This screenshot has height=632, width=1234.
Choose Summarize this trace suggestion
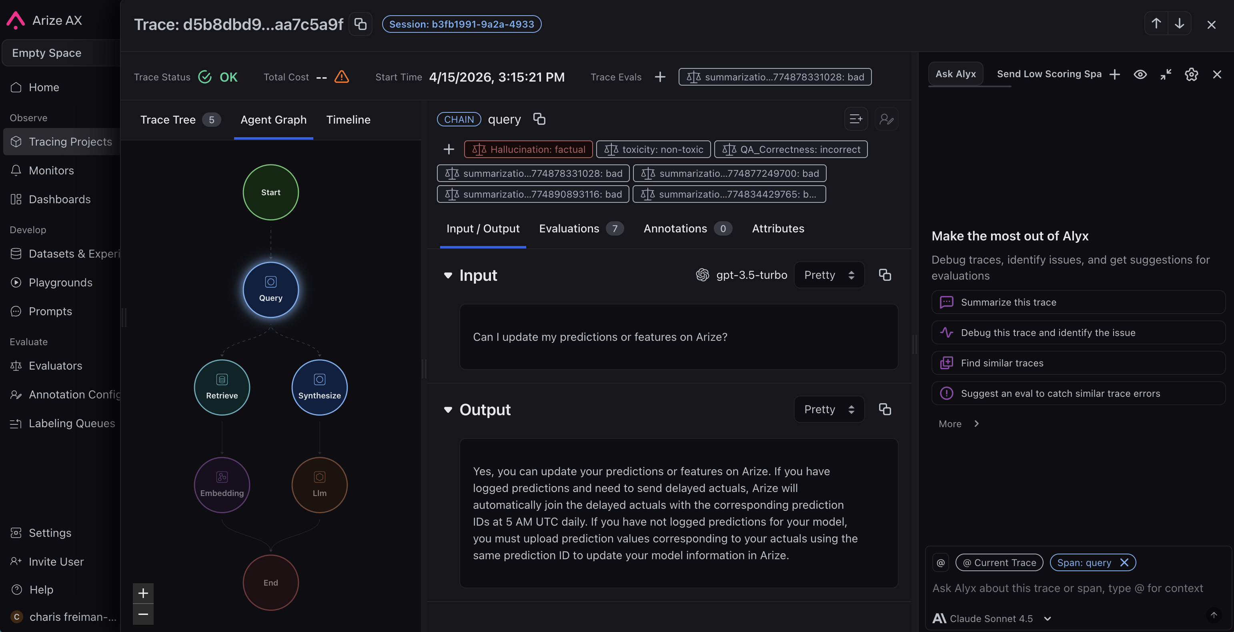(1078, 302)
